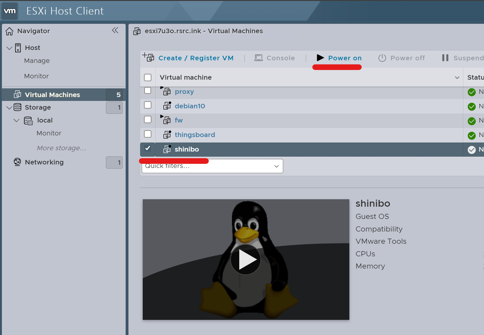Click the Virtual Machines sidebar icon
Screen dimensions: 484x335
(x=17, y=94)
